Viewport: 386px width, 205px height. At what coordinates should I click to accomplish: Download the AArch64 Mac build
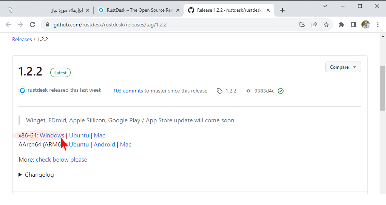(125, 145)
